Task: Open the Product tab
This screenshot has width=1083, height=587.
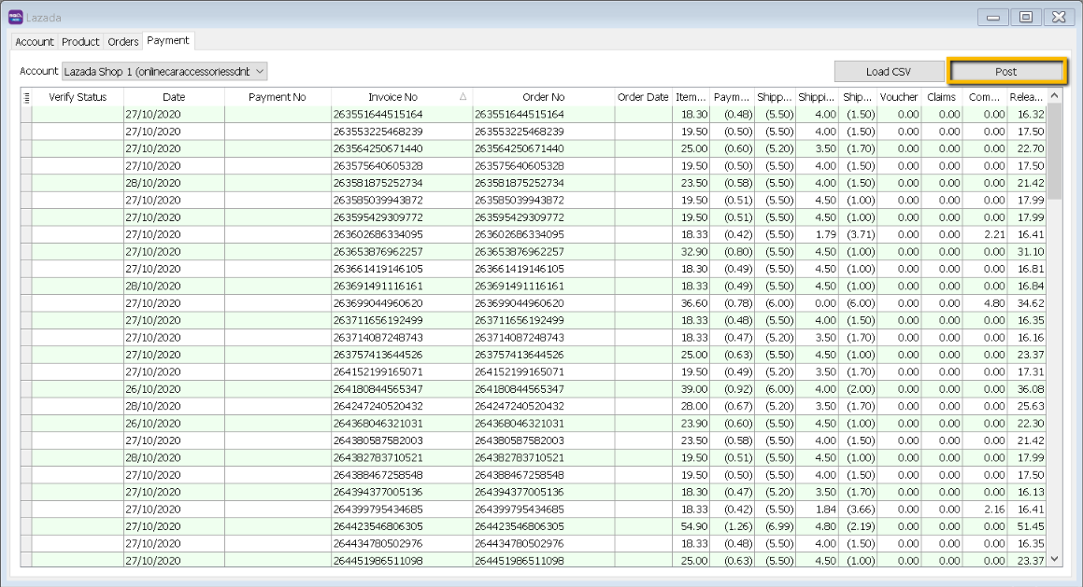Action: coord(80,42)
